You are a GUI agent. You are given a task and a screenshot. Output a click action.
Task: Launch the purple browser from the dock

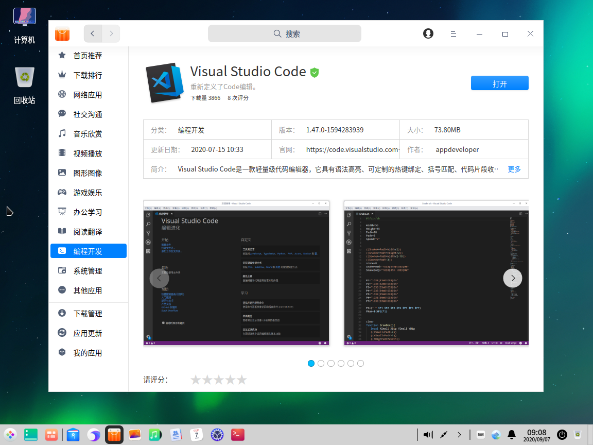pos(93,435)
